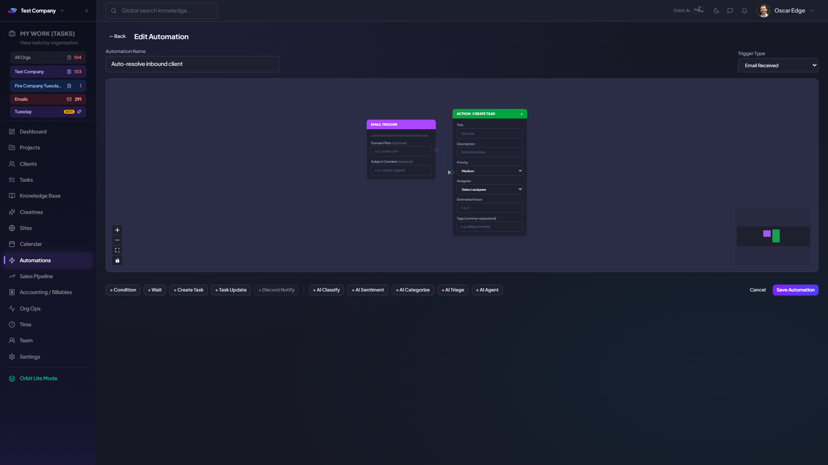Toggle canvas interactivity lock
This screenshot has width=828, height=465.
point(117,260)
